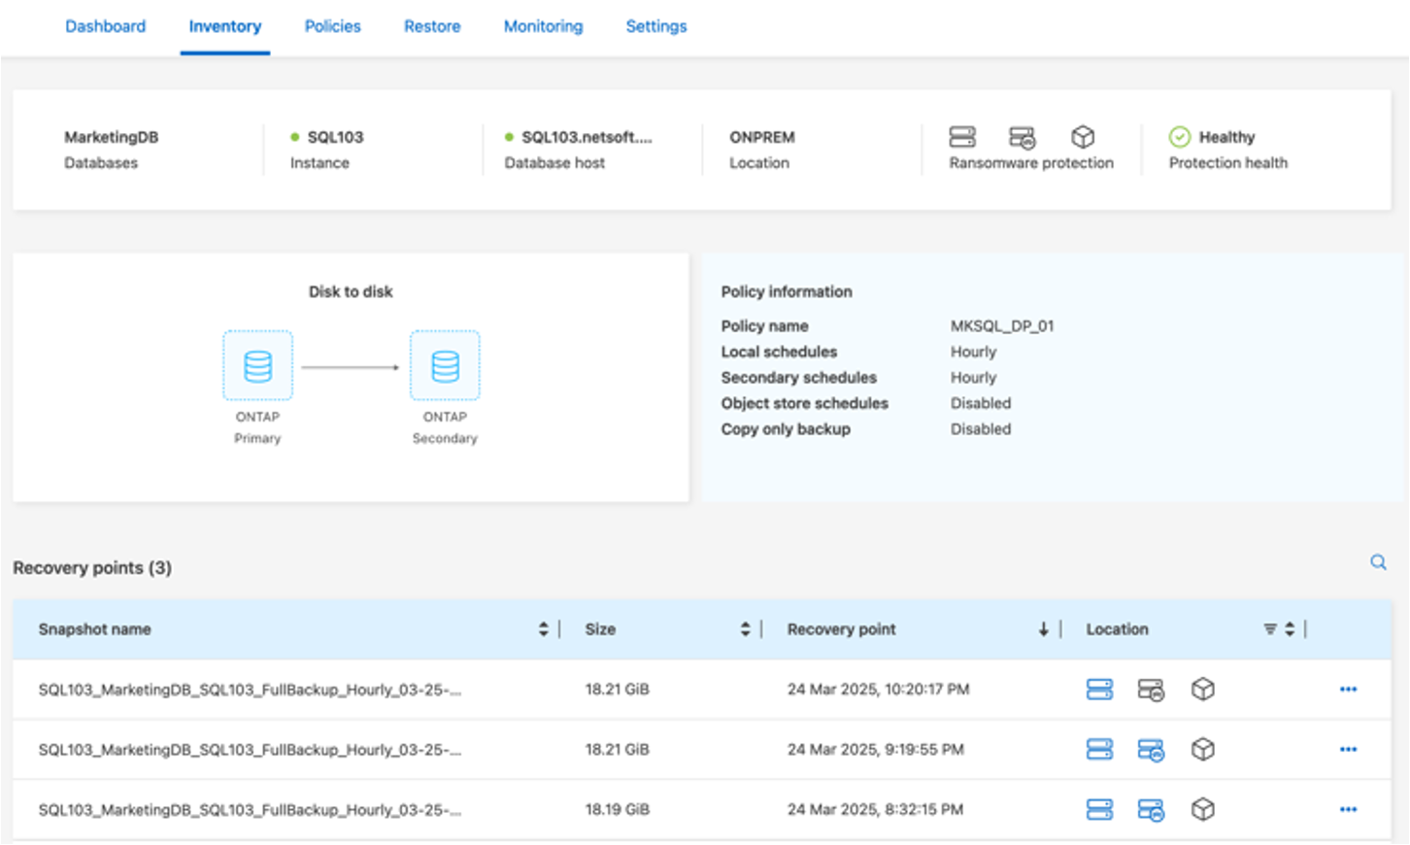1410x845 pixels.
Task: Open Location column filter icon
Action: [1269, 629]
